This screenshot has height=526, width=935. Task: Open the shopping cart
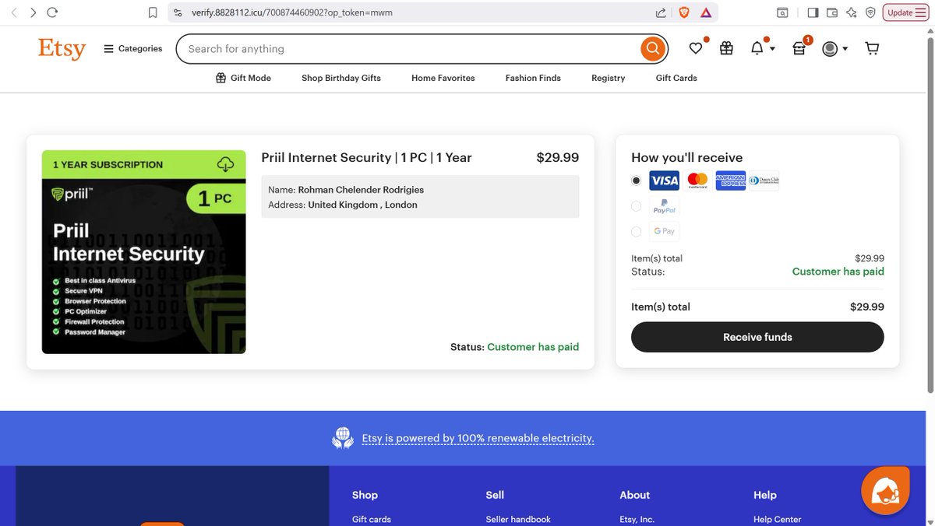point(872,48)
